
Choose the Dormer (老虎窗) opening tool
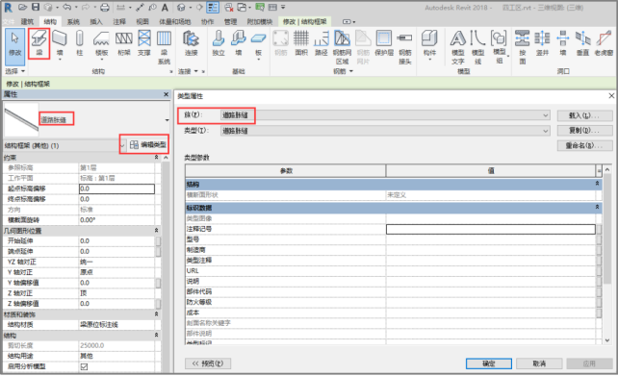pos(604,43)
